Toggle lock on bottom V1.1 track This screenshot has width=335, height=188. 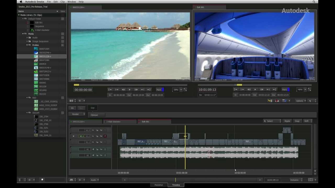coord(97,142)
